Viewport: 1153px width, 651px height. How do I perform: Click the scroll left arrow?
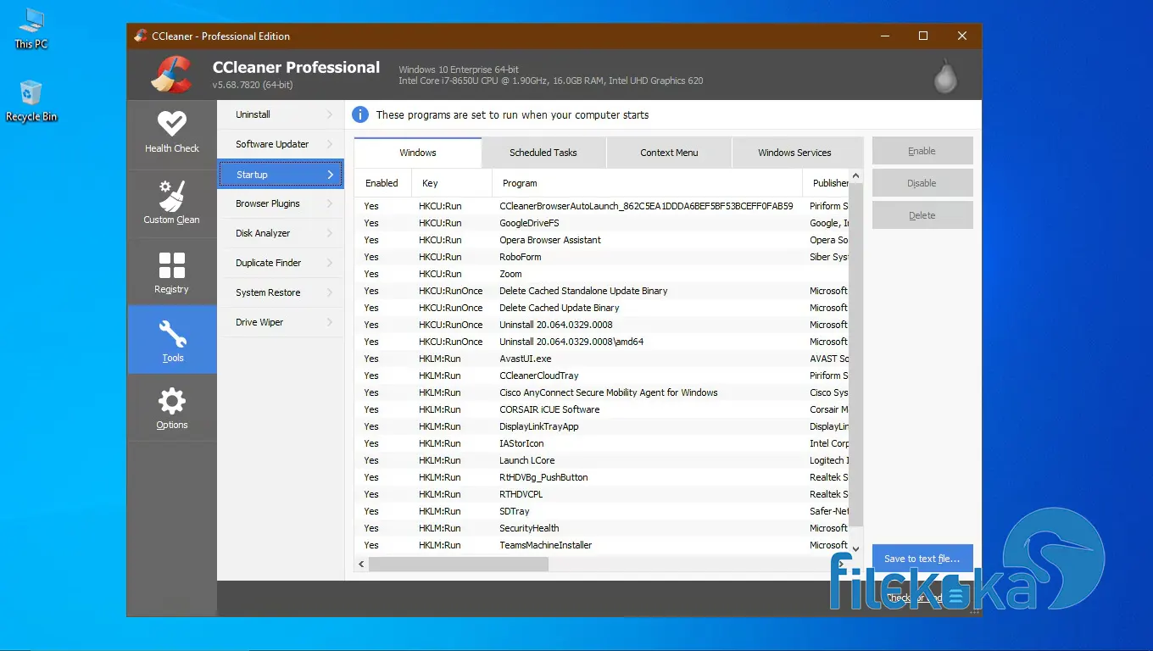pyautogui.click(x=361, y=564)
